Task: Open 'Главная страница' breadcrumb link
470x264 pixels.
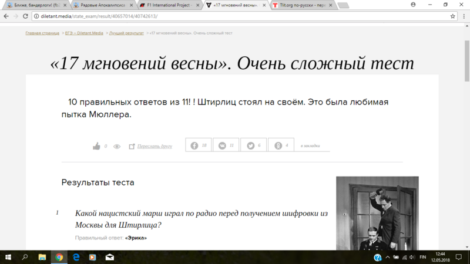Action: point(42,33)
